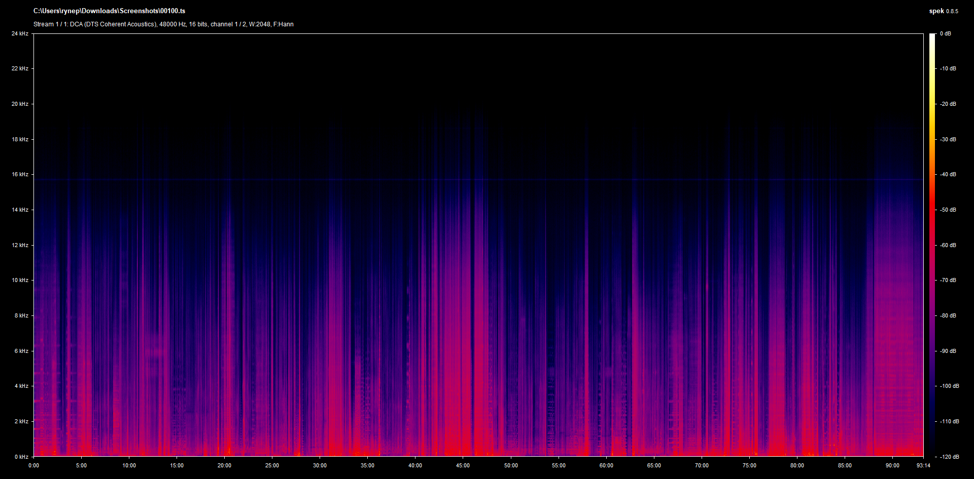Click the -60 dB scale label
The width and height of the screenshot is (974, 479).
tap(948, 245)
